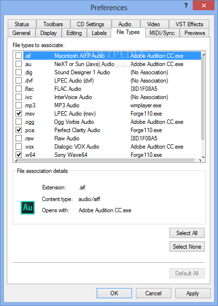
Task: Click the Select All button
Action: tap(187, 233)
